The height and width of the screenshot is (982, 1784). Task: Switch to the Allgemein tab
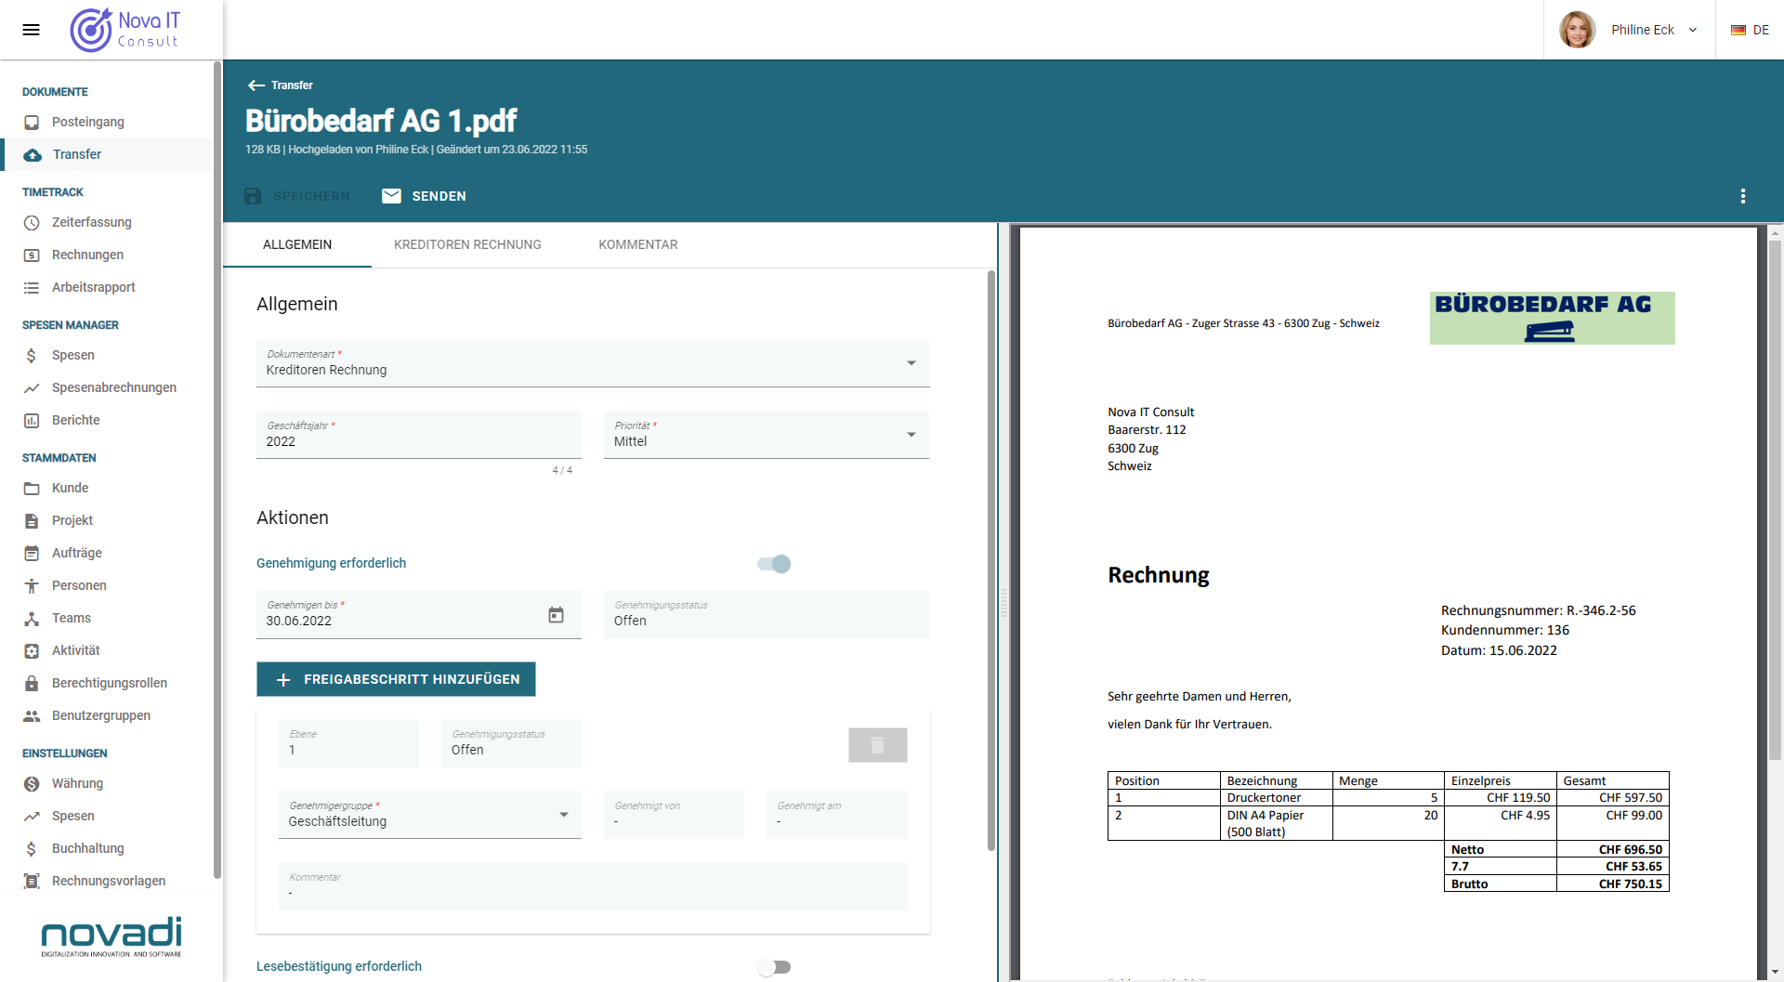tap(297, 245)
